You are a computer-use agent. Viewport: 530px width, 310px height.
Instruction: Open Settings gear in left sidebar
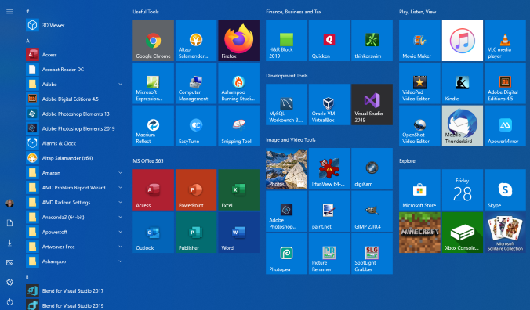(x=10, y=282)
